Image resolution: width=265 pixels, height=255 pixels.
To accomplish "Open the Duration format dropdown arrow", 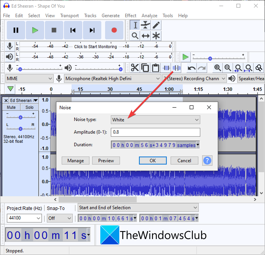I will pos(198,145).
